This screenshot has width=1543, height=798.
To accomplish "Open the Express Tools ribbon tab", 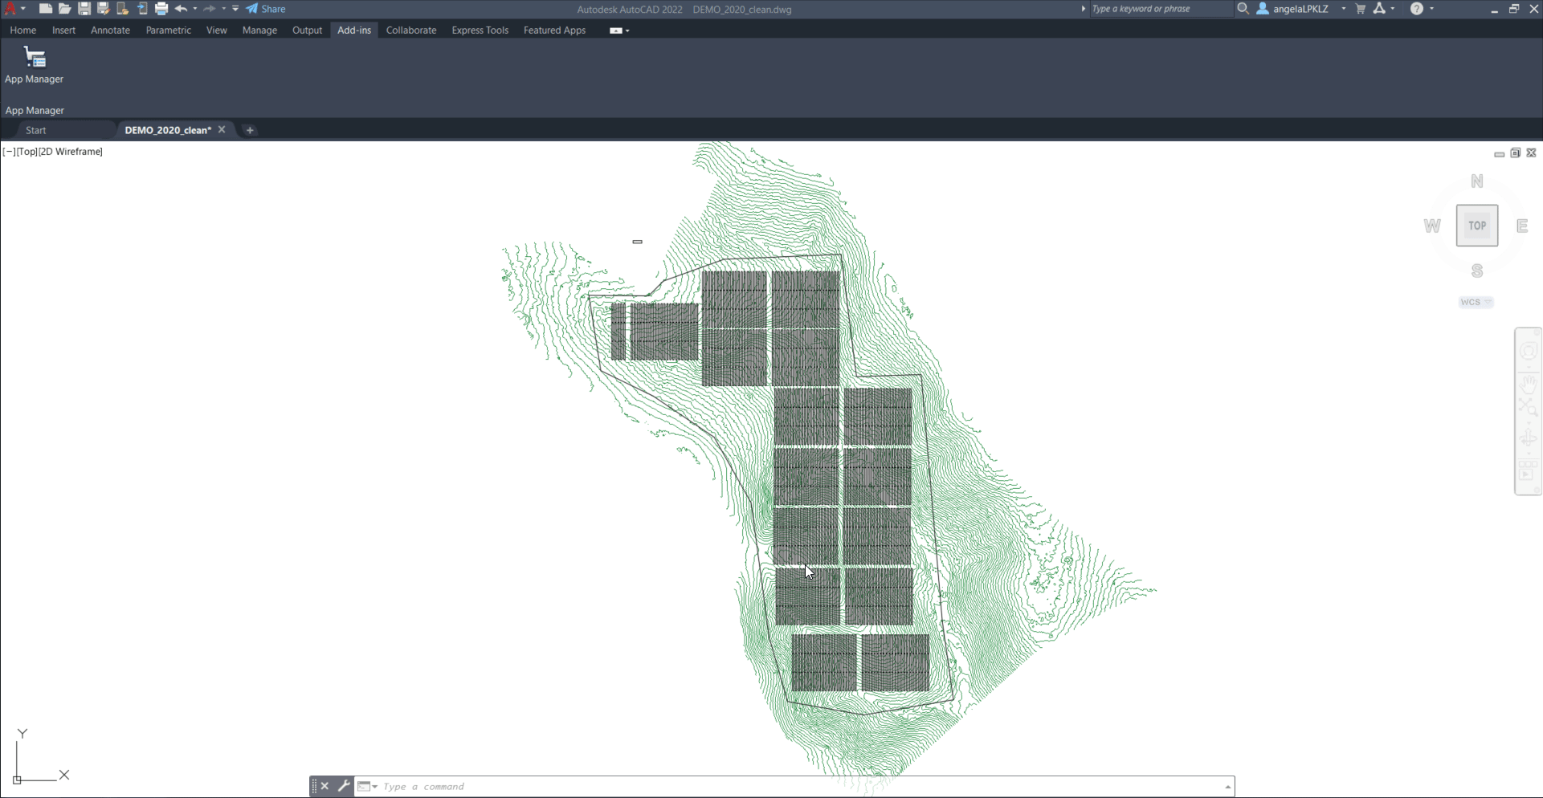I will point(480,31).
